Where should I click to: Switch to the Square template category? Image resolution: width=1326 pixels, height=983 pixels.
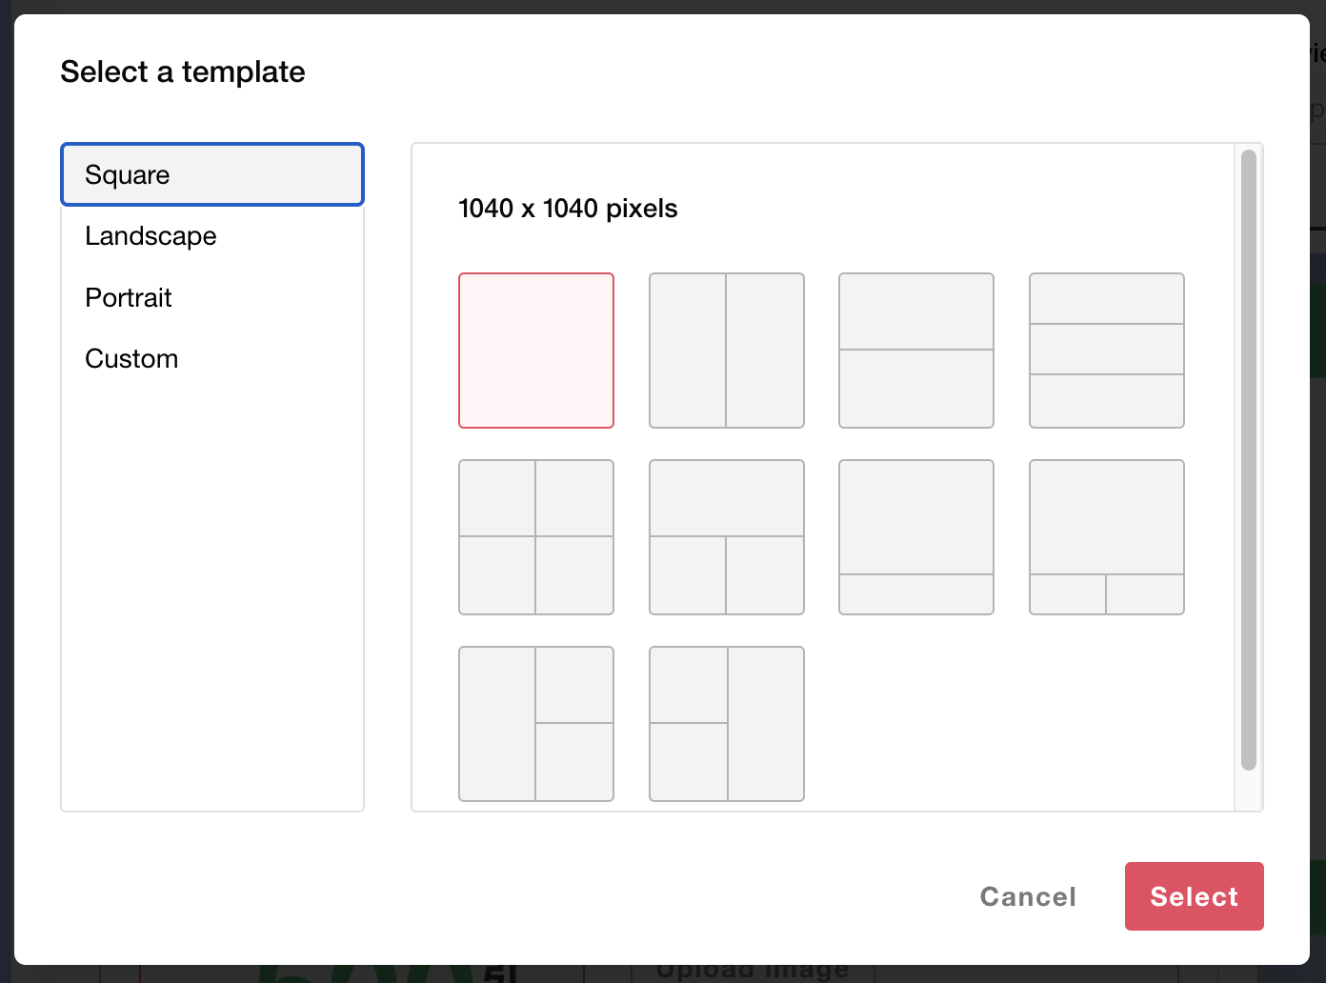pyautogui.click(x=212, y=175)
